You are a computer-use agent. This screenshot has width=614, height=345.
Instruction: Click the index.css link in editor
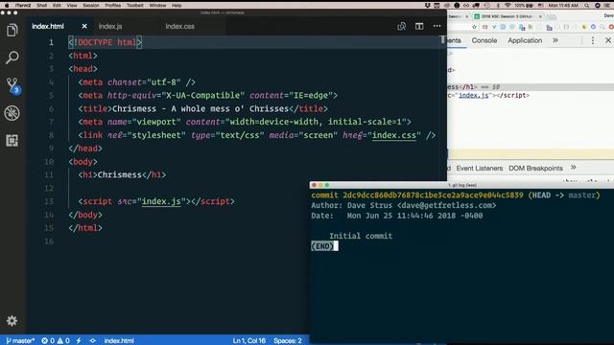(394, 135)
